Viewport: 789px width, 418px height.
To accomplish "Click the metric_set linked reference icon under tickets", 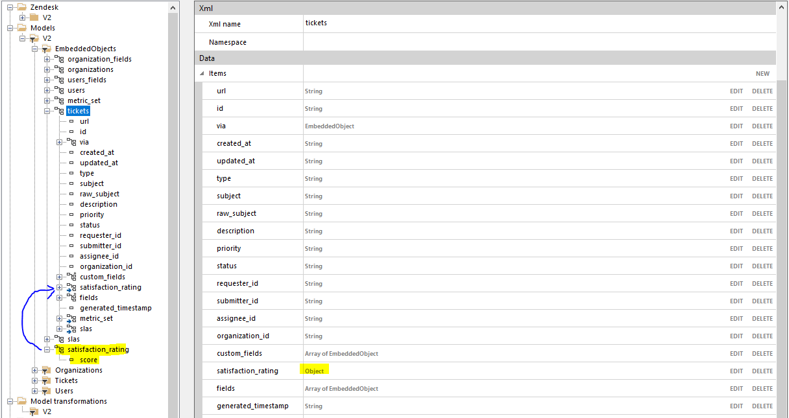I will 71,319.
